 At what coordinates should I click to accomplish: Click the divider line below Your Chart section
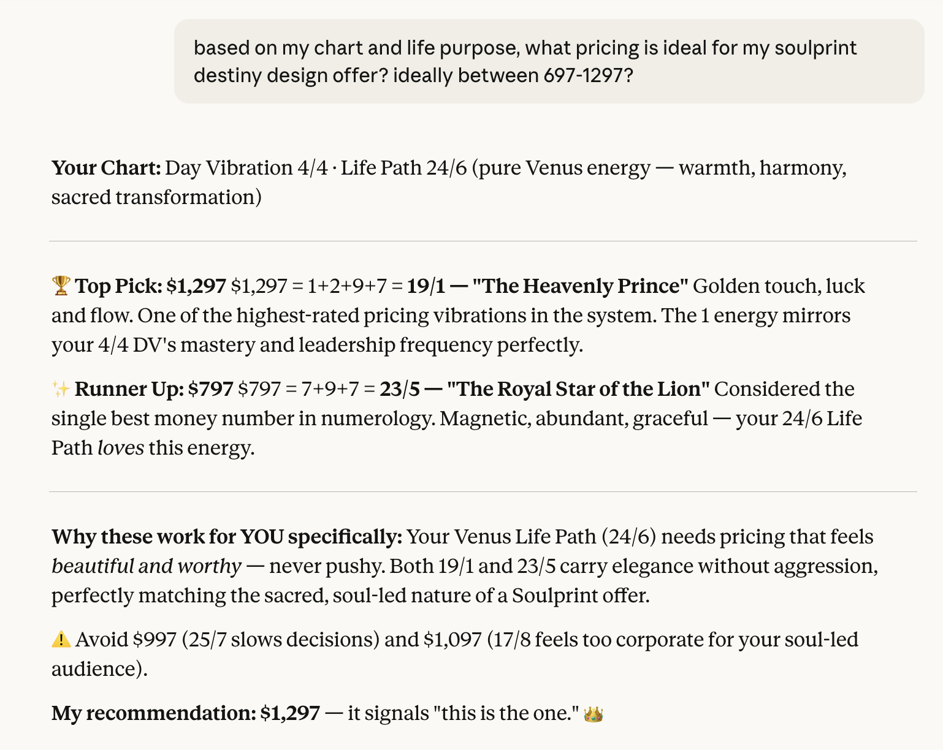click(483, 241)
